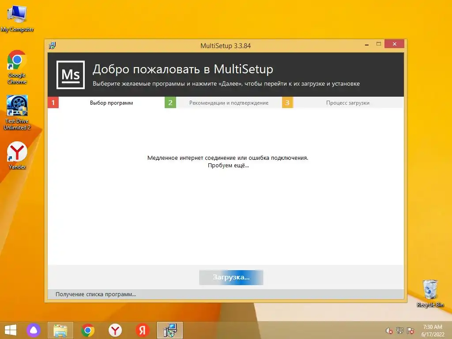The width and height of the screenshot is (452, 339).
Task: Open the network status tray icon
Action: click(x=400, y=331)
